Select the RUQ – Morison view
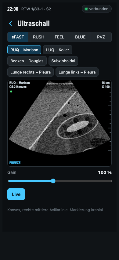Viewport: 119px width, 260px height. point(24,50)
